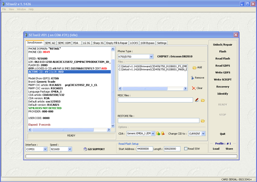Screen dimensions: 257x182
Task: Click the Remove file icon
Action: pyautogui.click(x=191, y=78)
